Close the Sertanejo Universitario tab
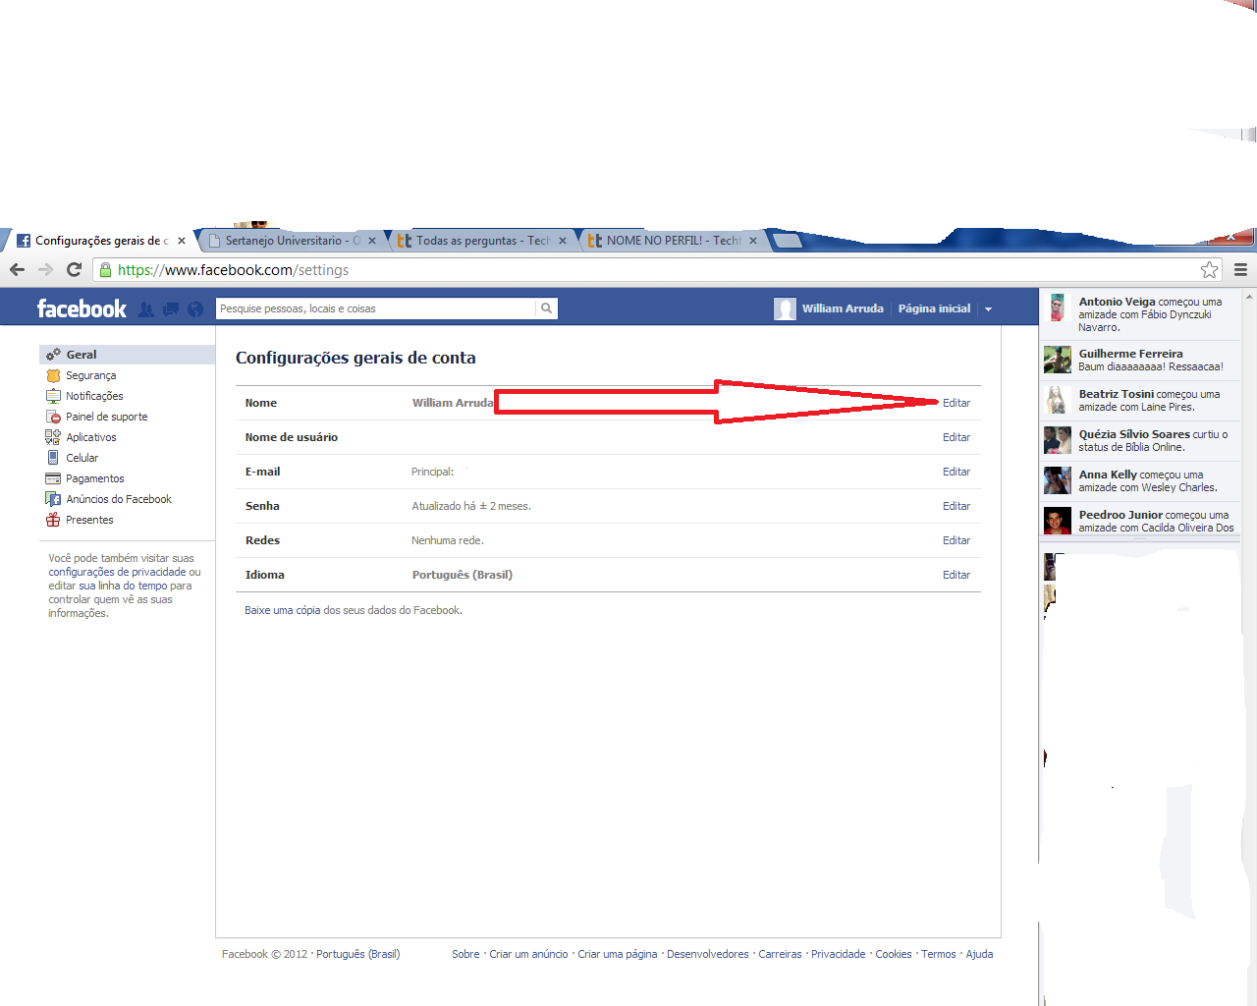The height and width of the screenshot is (1006, 1257). tap(372, 241)
